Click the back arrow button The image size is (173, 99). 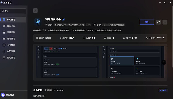(x=35, y=11)
